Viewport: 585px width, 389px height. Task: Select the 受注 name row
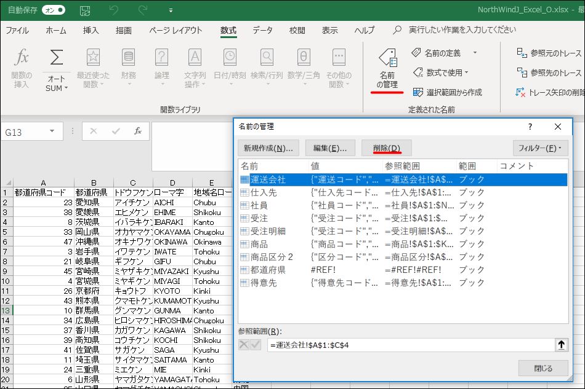pos(403,218)
